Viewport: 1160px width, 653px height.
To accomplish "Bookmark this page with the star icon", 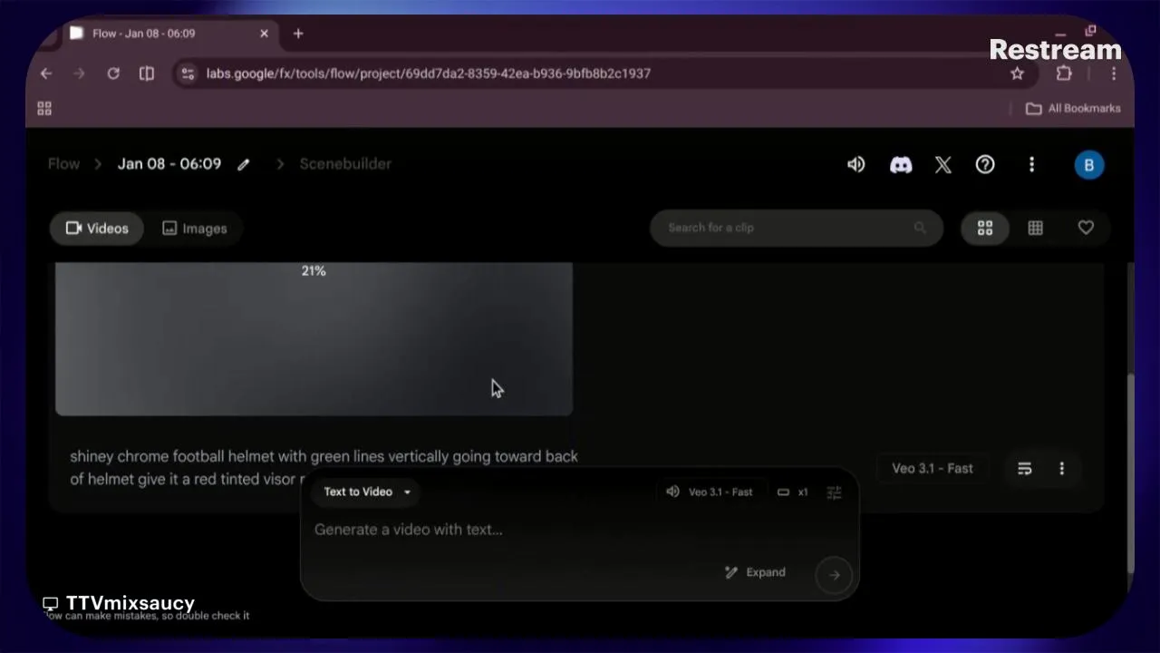I will click(1018, 73).
